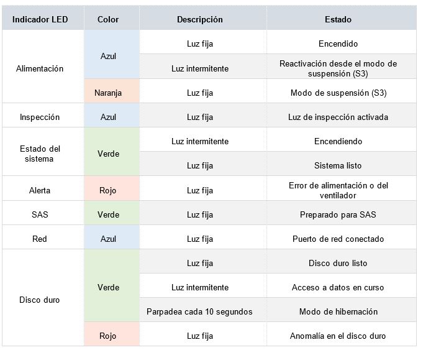423x350 pixels.
Task: Click the Sistema listo status cell
Action: click(338, 165)
